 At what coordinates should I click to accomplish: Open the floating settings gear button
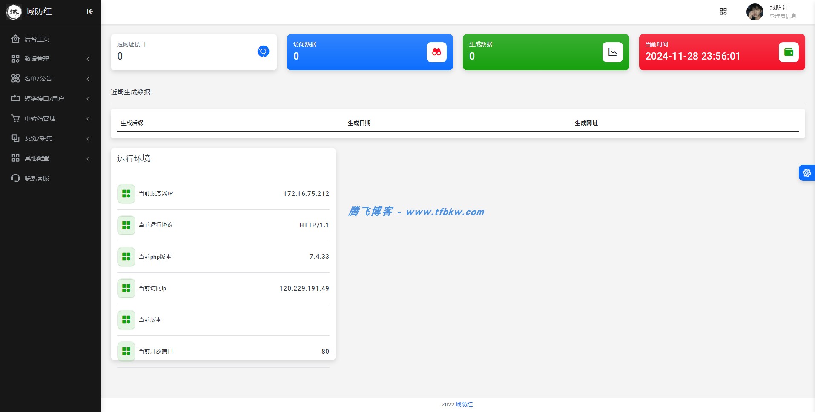(806, 173)
